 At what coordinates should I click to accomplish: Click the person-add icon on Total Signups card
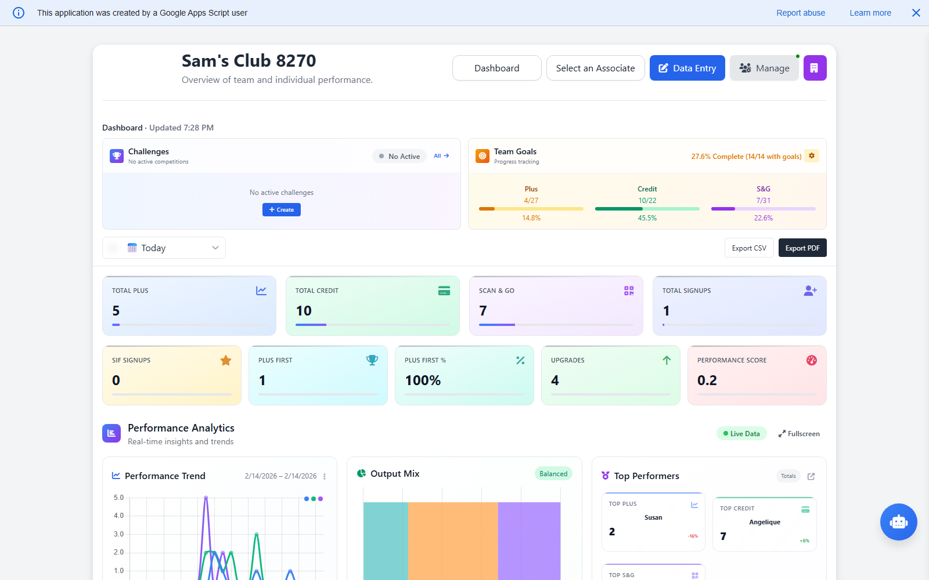(x=810, y=291)
